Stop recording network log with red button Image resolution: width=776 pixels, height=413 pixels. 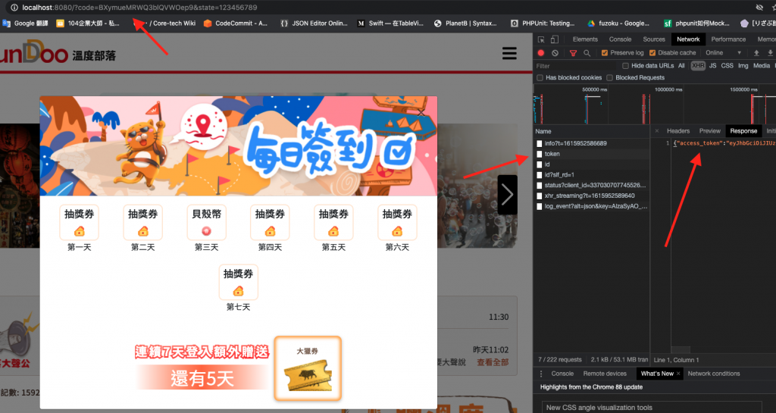541,53
